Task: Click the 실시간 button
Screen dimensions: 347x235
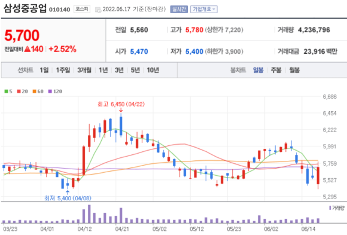Action: click(x=179, y=10)
